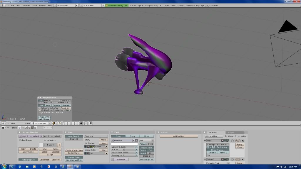The width and height of the screenshot is (301, 169).
Task: Move the Mirror modifier up in stack
Action: 237,141
